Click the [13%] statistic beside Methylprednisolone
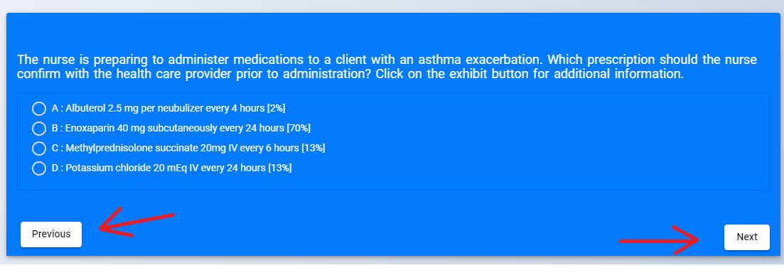The width and height of the screenshot is (784, 280). 313,148
